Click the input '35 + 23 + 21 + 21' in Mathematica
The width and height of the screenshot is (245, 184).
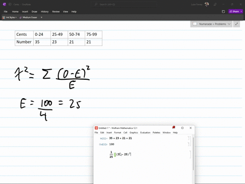(x=120, y=138)
